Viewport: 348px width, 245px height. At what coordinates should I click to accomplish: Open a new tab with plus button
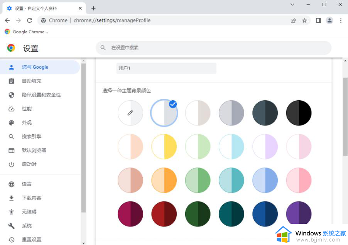(93, 8)
